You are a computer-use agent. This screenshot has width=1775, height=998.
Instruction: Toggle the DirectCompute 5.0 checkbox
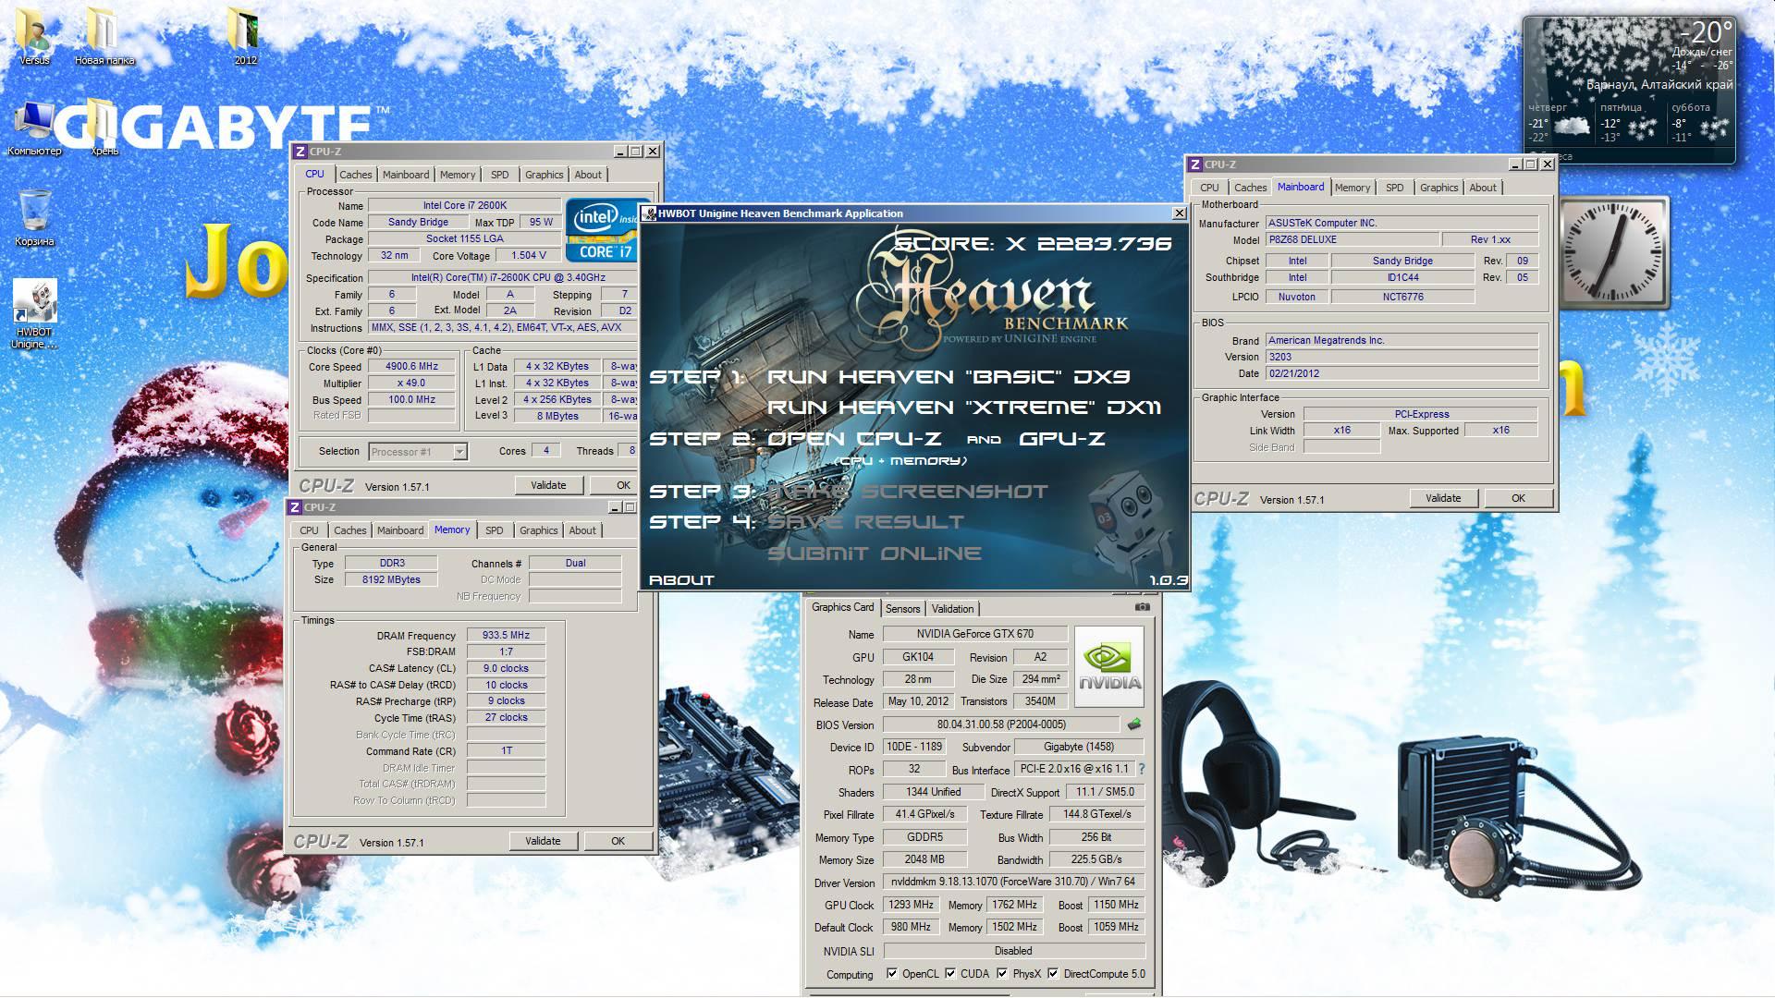pyautogui.click(x=1053, y=973)
